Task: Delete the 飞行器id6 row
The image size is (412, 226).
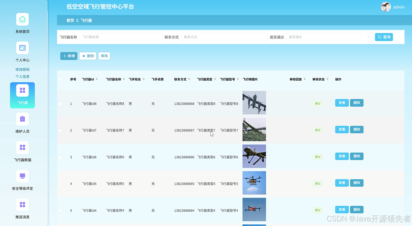Action: click(357, 156)
